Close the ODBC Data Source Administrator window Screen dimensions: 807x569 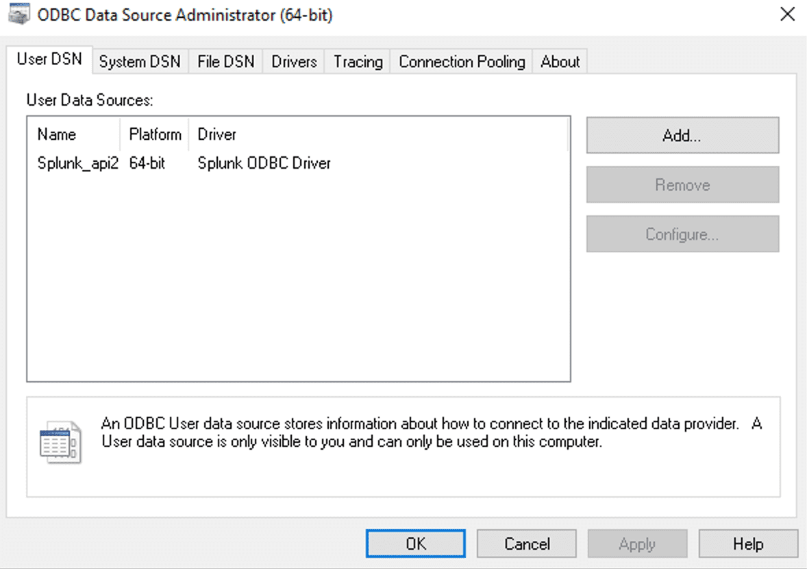[787, 14]
